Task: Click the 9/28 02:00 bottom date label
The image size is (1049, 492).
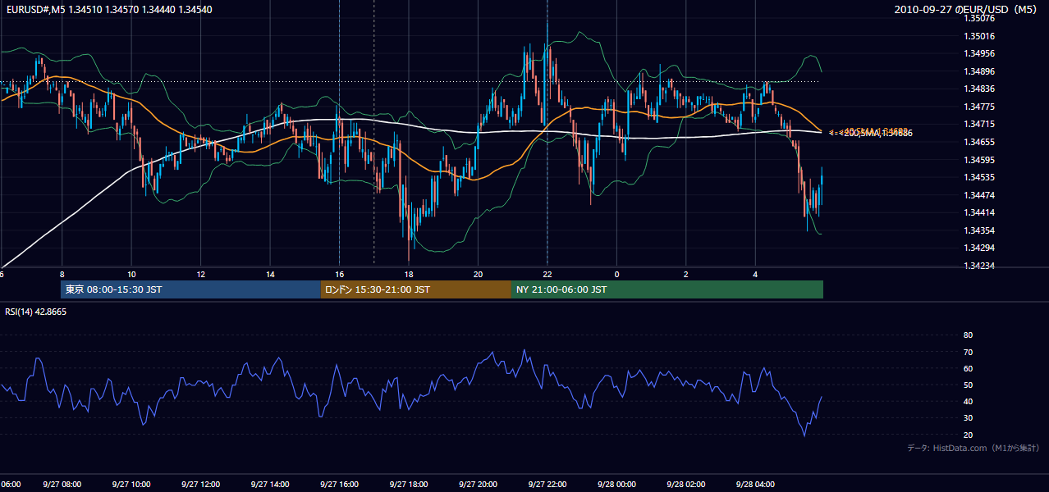Action: [x=686, y=485]
